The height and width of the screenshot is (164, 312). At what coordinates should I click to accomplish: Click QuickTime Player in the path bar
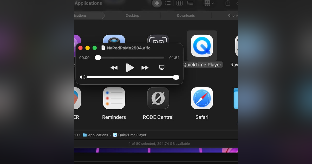[x=132, y=135]
